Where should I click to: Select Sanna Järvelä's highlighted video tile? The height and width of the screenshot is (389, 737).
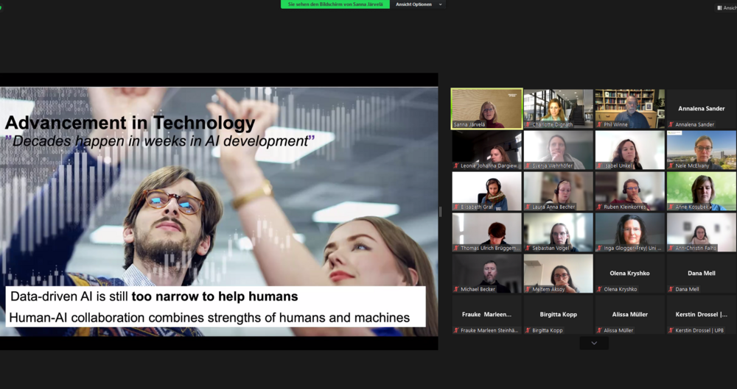(486, 107)
